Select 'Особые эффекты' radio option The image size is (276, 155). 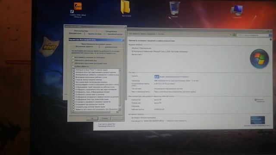(73, 66)
